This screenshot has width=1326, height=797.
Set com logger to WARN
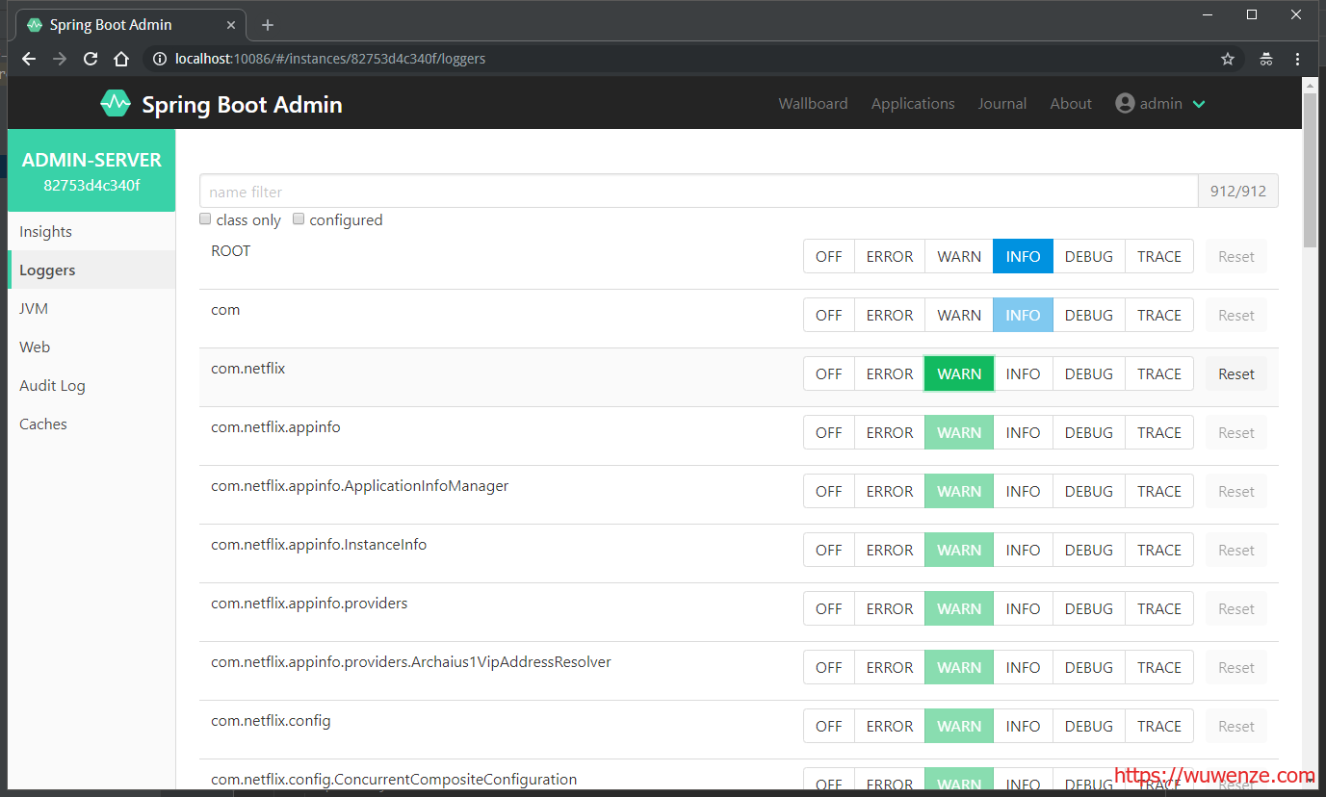(x=959, y=315)
